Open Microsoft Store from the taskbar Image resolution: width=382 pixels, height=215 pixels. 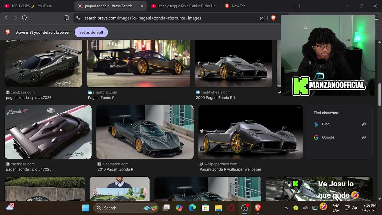205,208
